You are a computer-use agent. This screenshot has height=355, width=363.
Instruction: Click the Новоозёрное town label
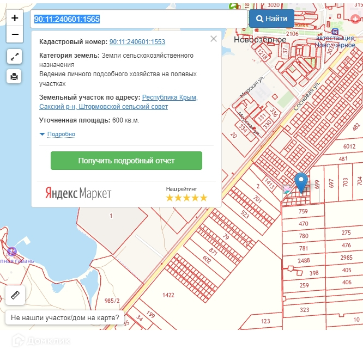[259, 40]
